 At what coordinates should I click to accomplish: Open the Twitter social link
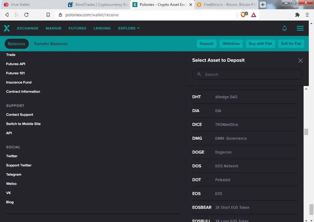[x=12, y=156]
